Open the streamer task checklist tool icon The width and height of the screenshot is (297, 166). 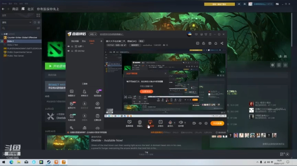pyautogui.click(x=97, y=117)
